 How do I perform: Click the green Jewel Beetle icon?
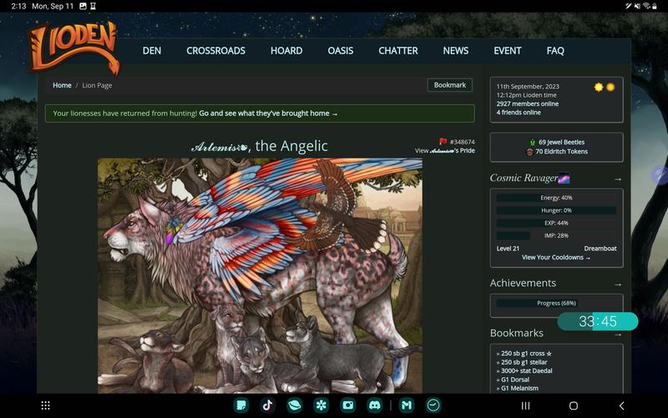pyautogui.click(x=532, y=142)
